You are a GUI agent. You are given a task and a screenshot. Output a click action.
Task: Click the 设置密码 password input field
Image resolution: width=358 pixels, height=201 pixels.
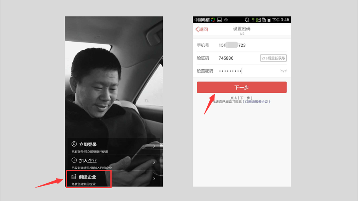tap(248, 71)
